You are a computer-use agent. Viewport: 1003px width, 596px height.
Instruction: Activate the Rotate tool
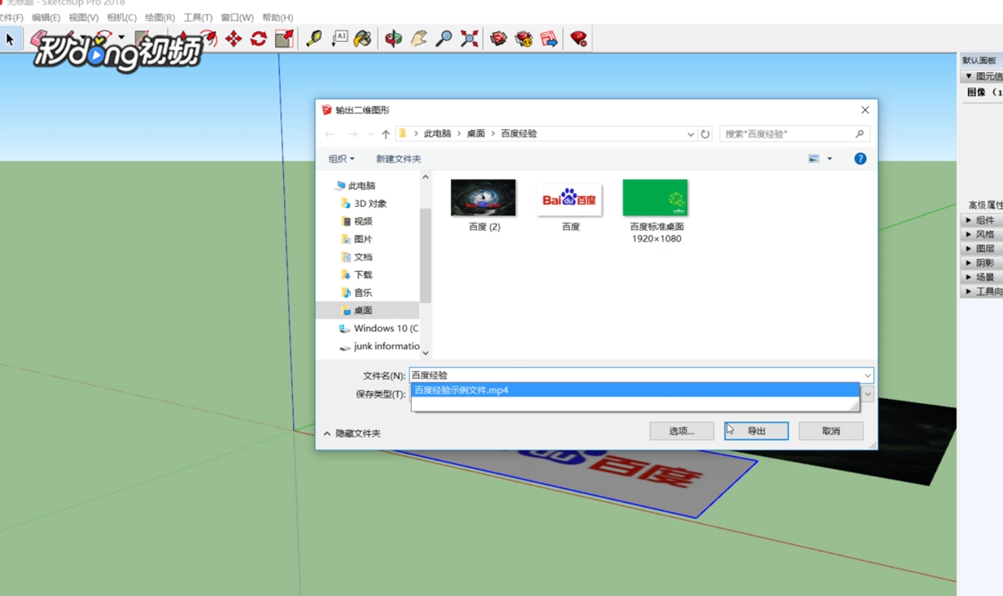tap(258, 38)
